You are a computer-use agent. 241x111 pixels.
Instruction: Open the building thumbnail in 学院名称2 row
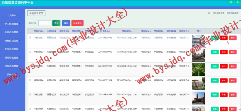click(199, 55)
